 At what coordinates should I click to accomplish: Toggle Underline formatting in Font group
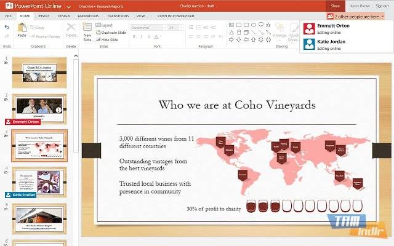point(147,37)
